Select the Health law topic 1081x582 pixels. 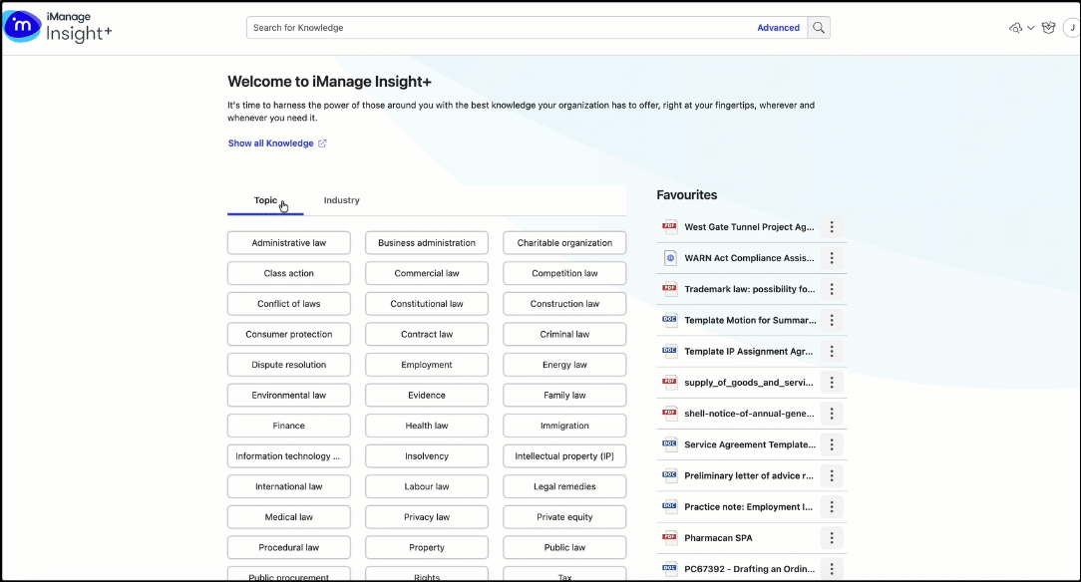[427, 426]
